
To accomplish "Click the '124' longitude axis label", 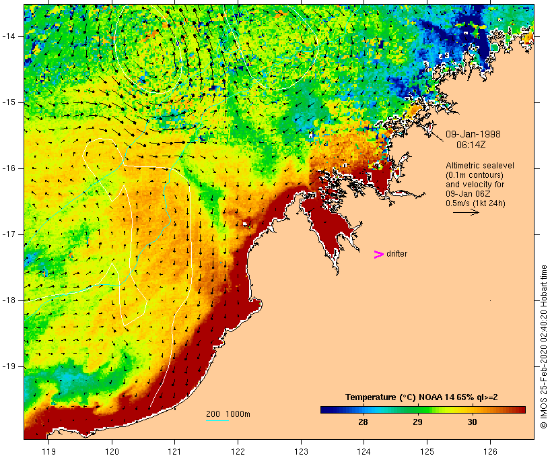I will tap(364, 451).
